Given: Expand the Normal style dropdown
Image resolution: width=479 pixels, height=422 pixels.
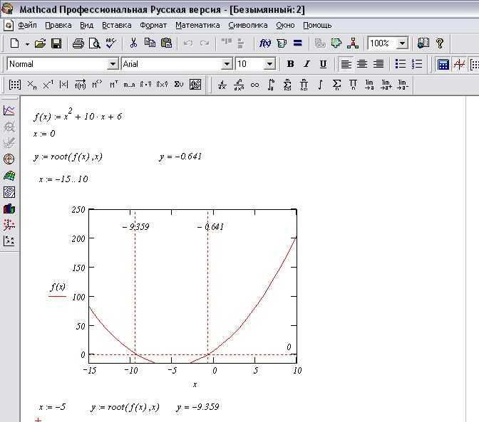Looking at the screenshot, I should coord(113,64).
